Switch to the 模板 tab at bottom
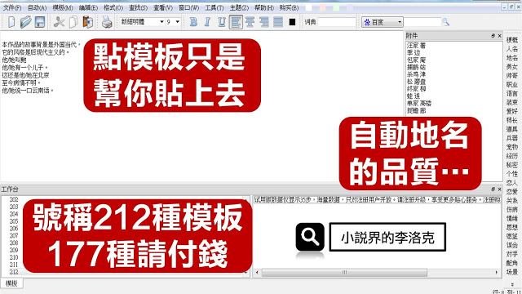Image resolution: width=522 pixels, height=294 pixels. click(x=11, y=283)
